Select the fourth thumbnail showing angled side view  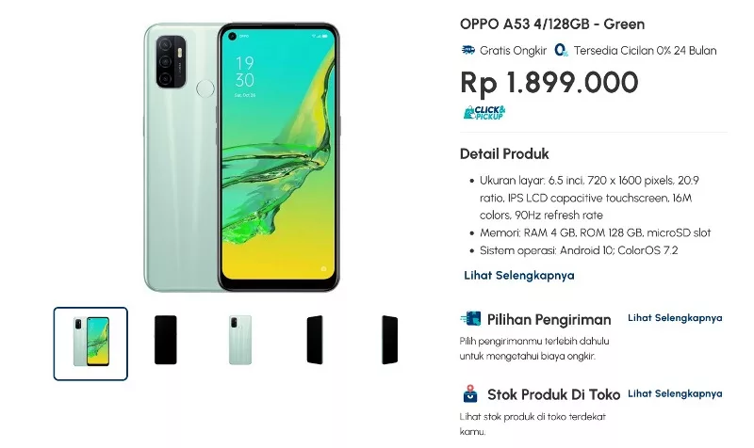315,340
